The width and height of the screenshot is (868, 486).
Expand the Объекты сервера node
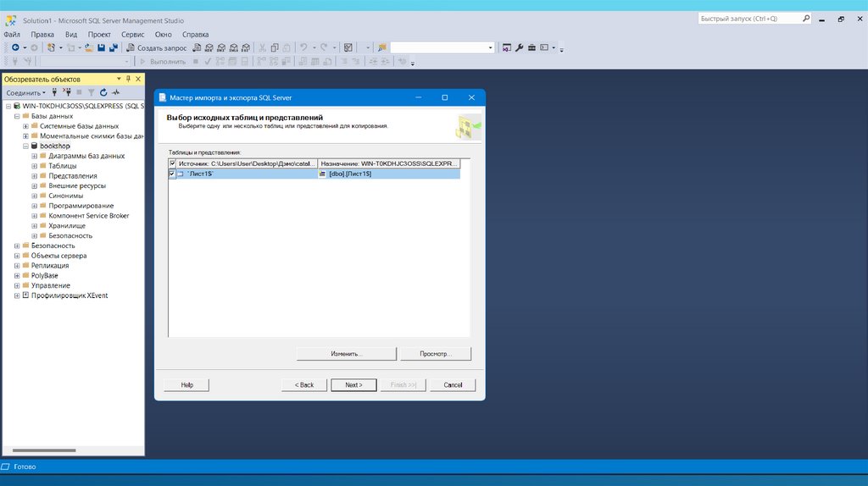pos(17,256)
